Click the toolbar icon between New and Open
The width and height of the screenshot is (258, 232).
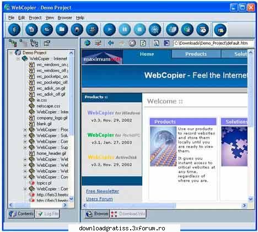coord(47,29)
